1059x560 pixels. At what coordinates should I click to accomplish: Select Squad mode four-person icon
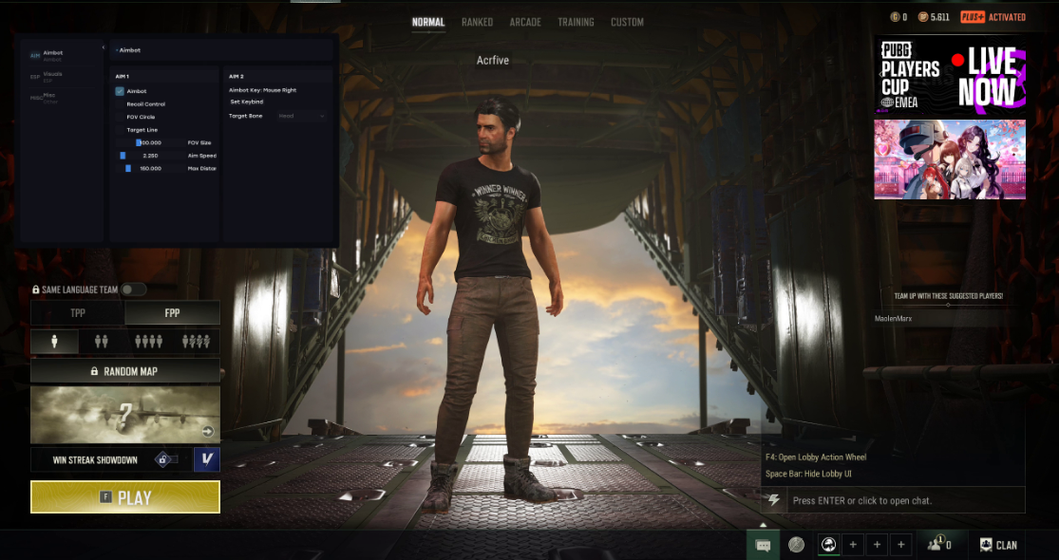(148, 342)
